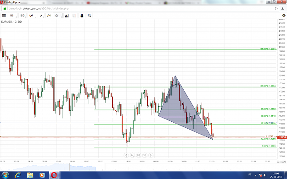Open the drawing tools pencil dropdown
287x179 pixels.
[41, 16]
